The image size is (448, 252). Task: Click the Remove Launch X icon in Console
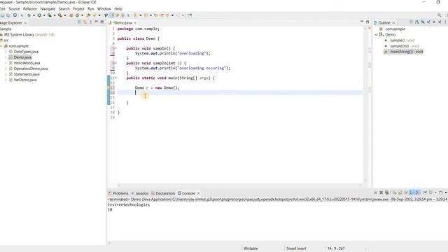[x=381, y=192]
